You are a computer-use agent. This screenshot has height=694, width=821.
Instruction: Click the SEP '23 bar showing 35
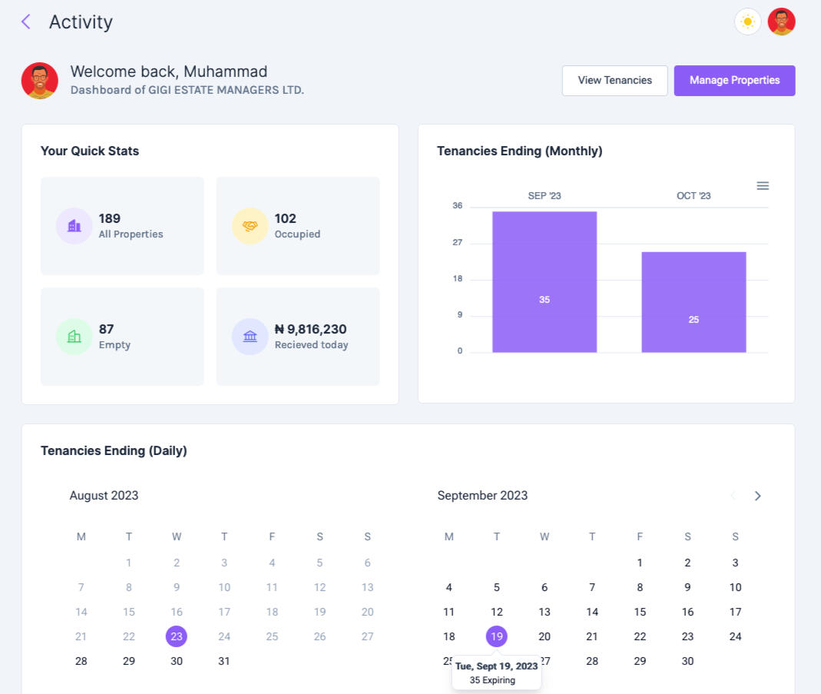545,282
